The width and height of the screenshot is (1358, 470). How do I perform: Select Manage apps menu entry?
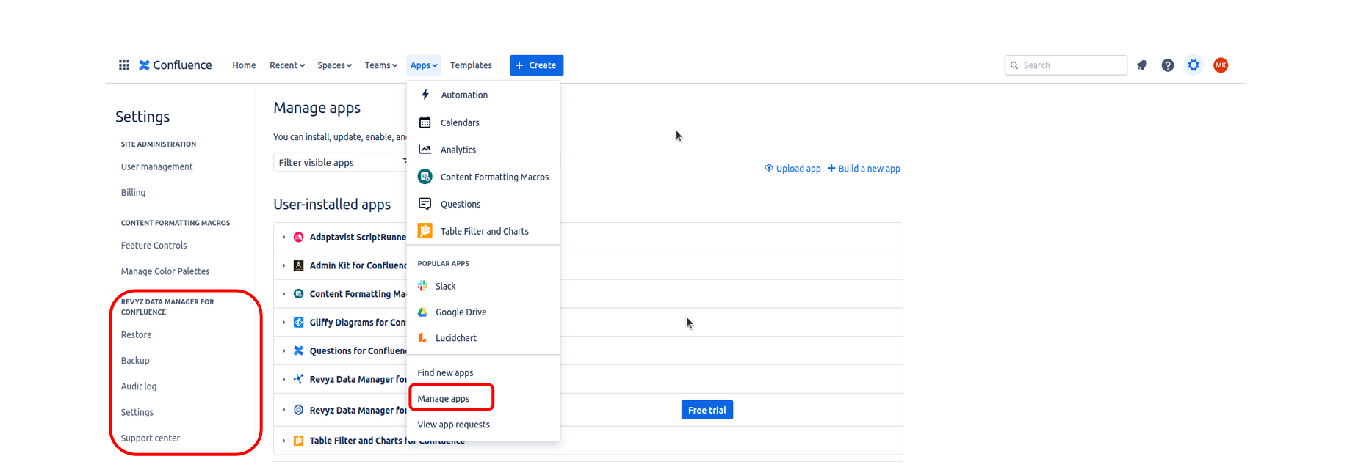coord(444,398)
